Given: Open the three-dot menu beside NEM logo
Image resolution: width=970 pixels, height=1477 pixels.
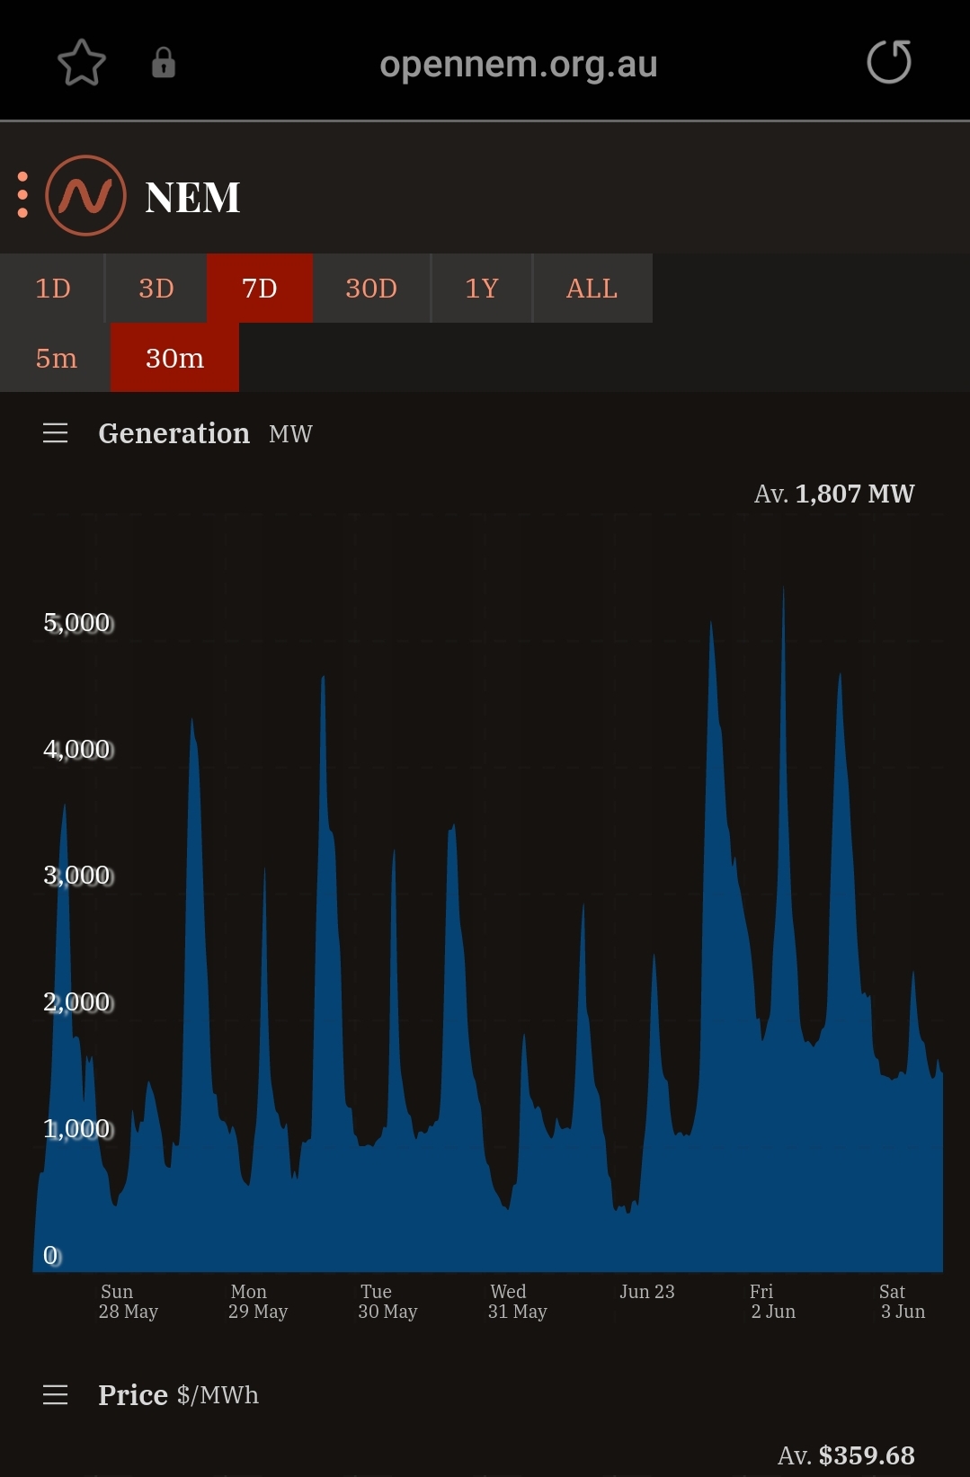Looking at the screenshot, I should coord(22,195).
